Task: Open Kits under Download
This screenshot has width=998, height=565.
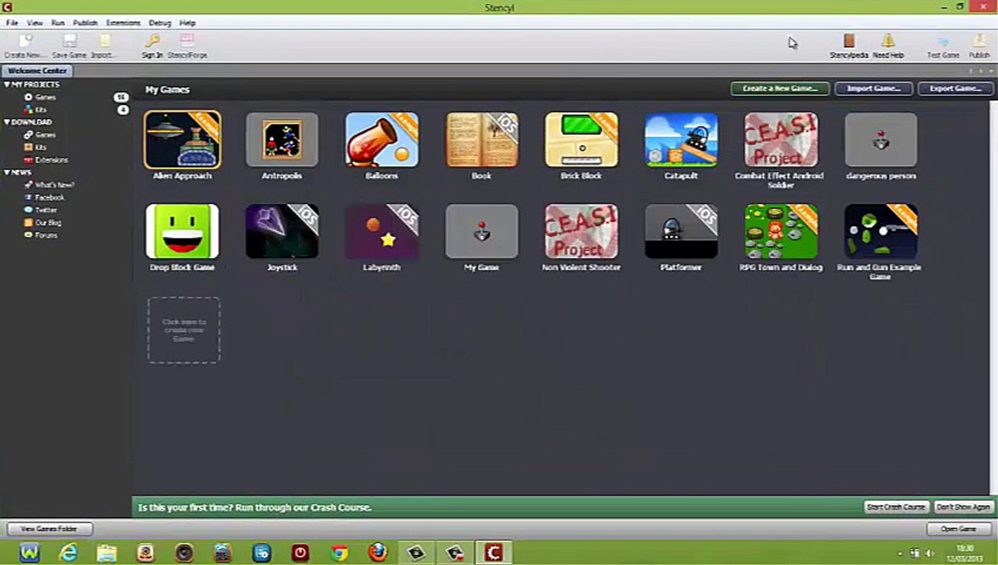Action: 41,148
